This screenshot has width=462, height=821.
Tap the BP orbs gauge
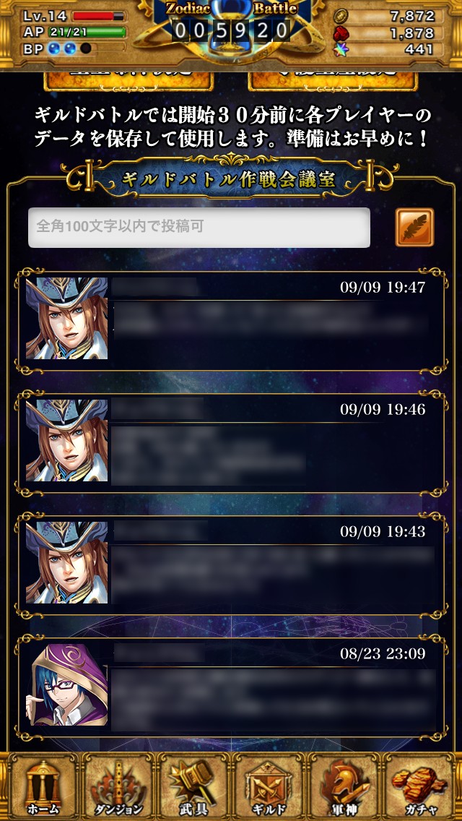pyautogui.click(x=87, y=48)
